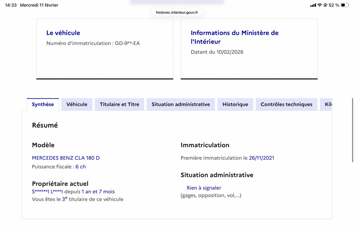
Task: Open the Synthèse tab
Action: click(x=43, y=104)
